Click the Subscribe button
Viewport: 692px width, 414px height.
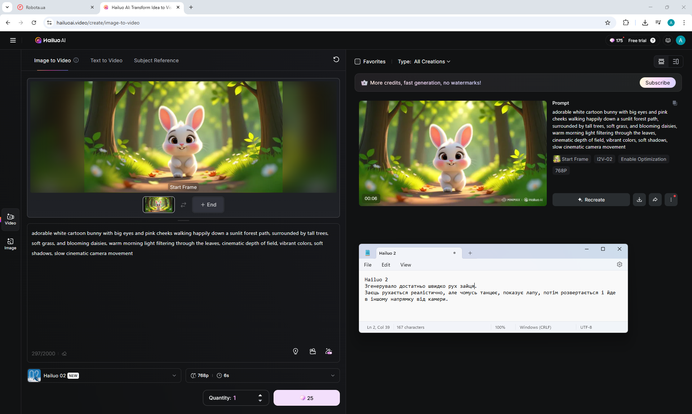(x=657, y=83)
